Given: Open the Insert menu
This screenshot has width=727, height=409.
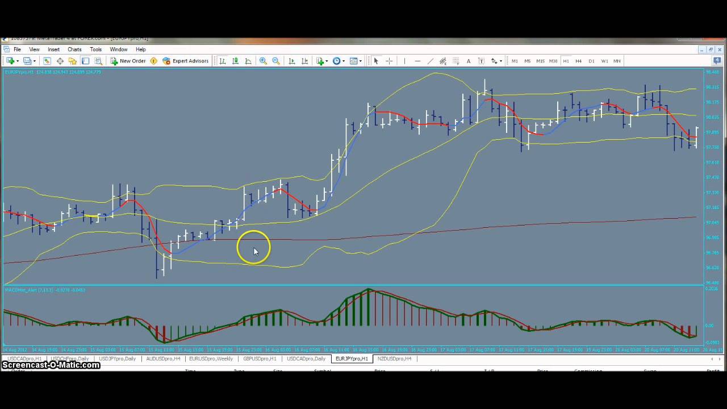Looking at the screenshot, I should [54, 49].
